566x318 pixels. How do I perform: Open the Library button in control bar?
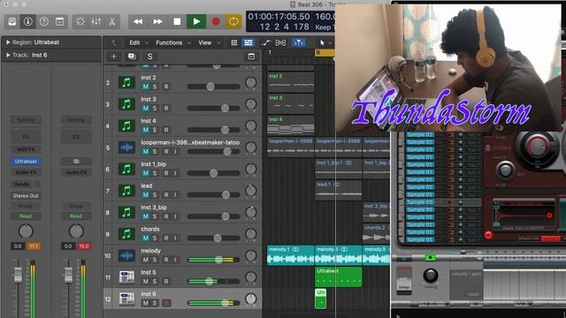[x=11, y=21]
